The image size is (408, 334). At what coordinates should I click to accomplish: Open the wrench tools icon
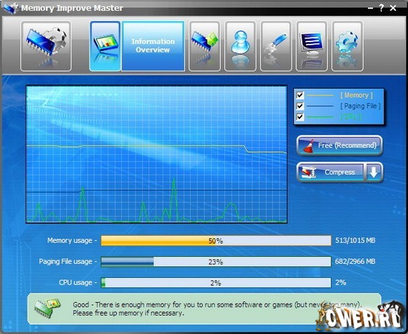(x=276, y=46)
